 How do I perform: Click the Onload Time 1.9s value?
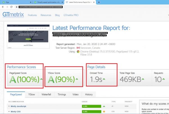coord(96,79)
